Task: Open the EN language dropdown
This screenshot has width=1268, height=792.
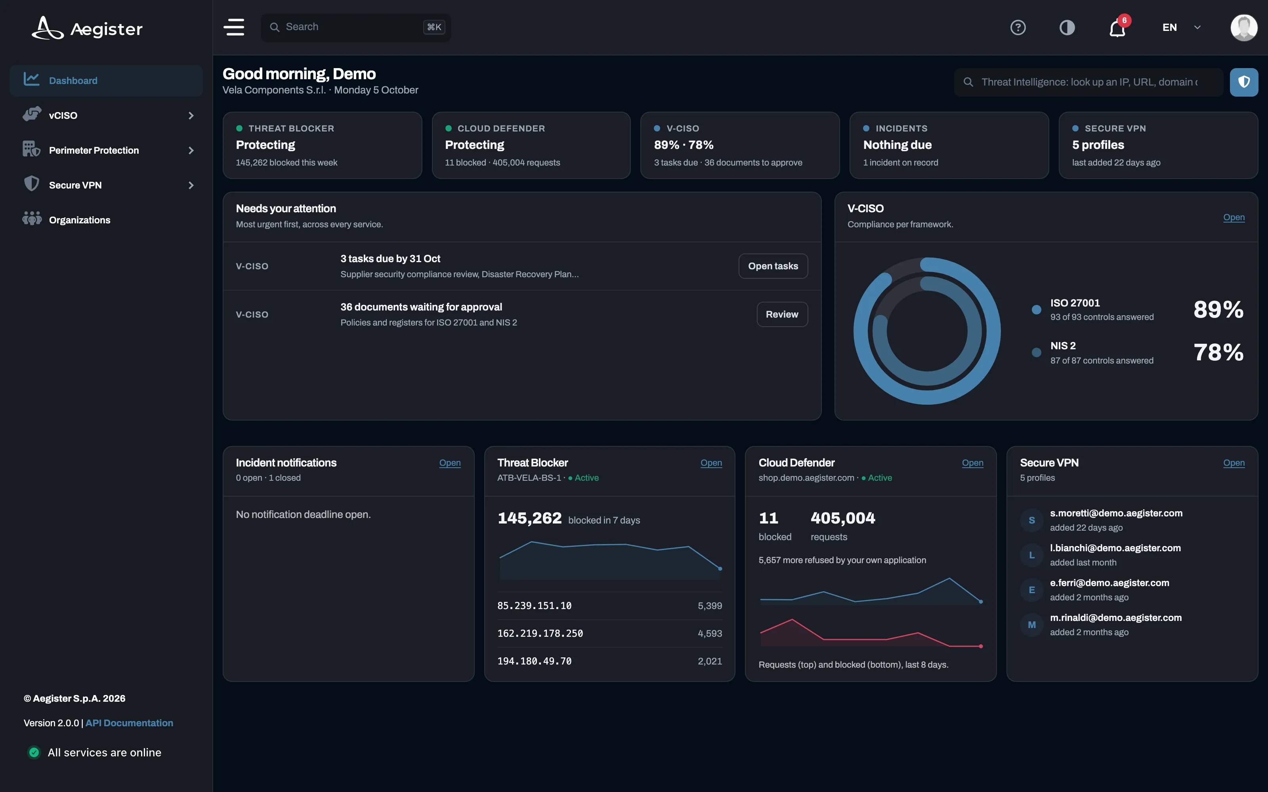Action: (1182, 27)
